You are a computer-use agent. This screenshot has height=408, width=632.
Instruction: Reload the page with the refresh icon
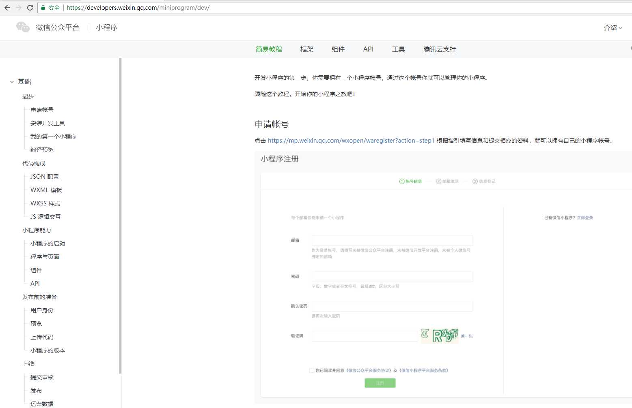tap(30, 8)
